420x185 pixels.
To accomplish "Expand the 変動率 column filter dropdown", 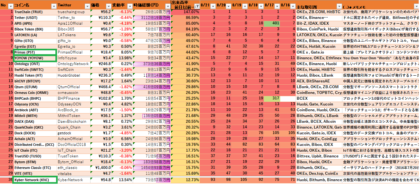I will [x=129, y=6].
